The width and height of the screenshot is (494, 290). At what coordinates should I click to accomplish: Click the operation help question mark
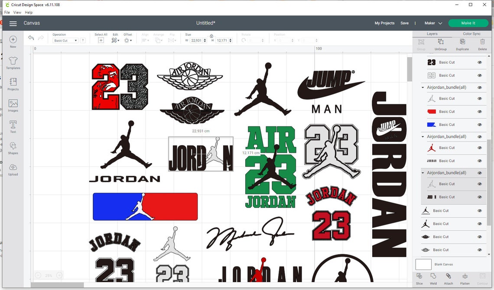[x=83, y=40]
